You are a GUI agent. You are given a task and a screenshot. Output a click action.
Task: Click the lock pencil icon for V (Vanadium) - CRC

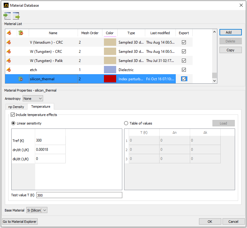pos(9,42)
